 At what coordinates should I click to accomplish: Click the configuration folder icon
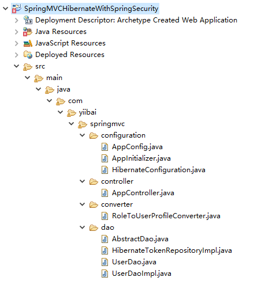coord(94,135)
